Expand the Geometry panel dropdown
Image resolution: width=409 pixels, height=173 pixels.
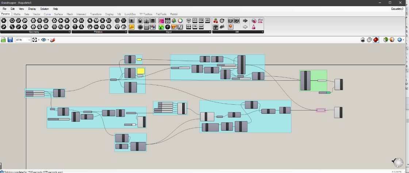pos(69,32)
